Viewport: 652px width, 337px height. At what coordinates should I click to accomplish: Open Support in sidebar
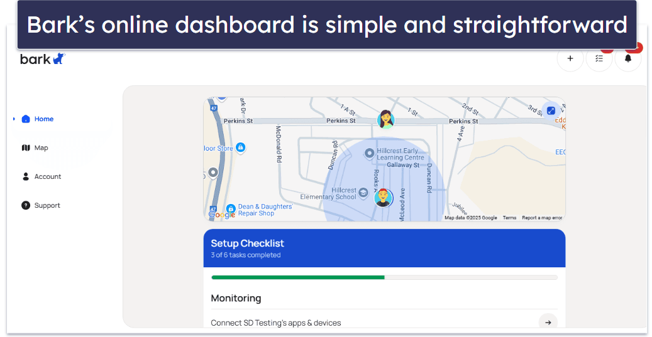41,205
